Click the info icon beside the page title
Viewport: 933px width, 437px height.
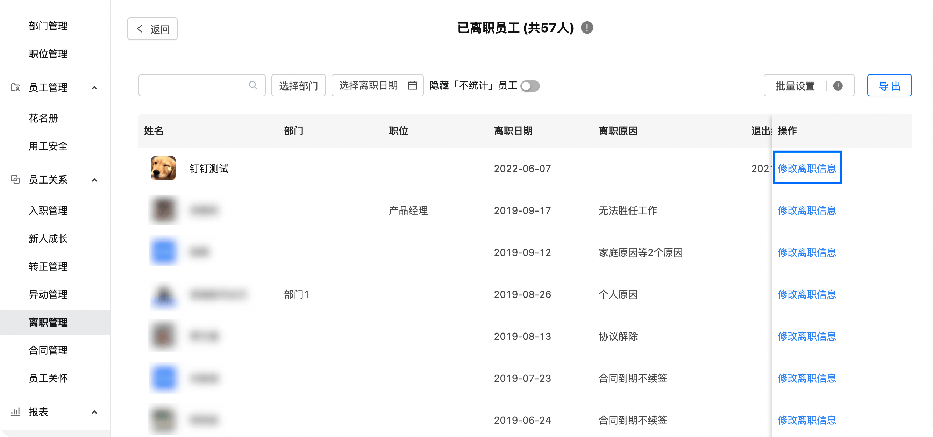pyautogui.click(x=587, y=28)
